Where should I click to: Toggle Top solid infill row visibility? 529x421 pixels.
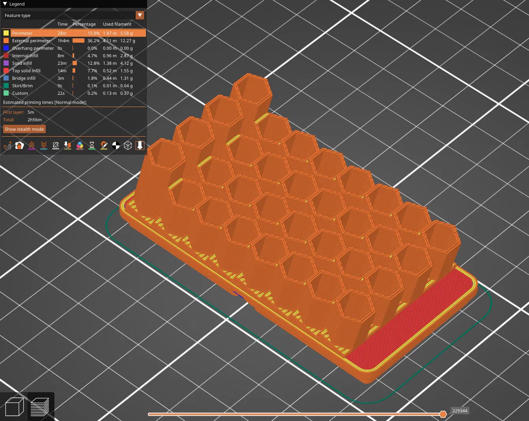74,71
